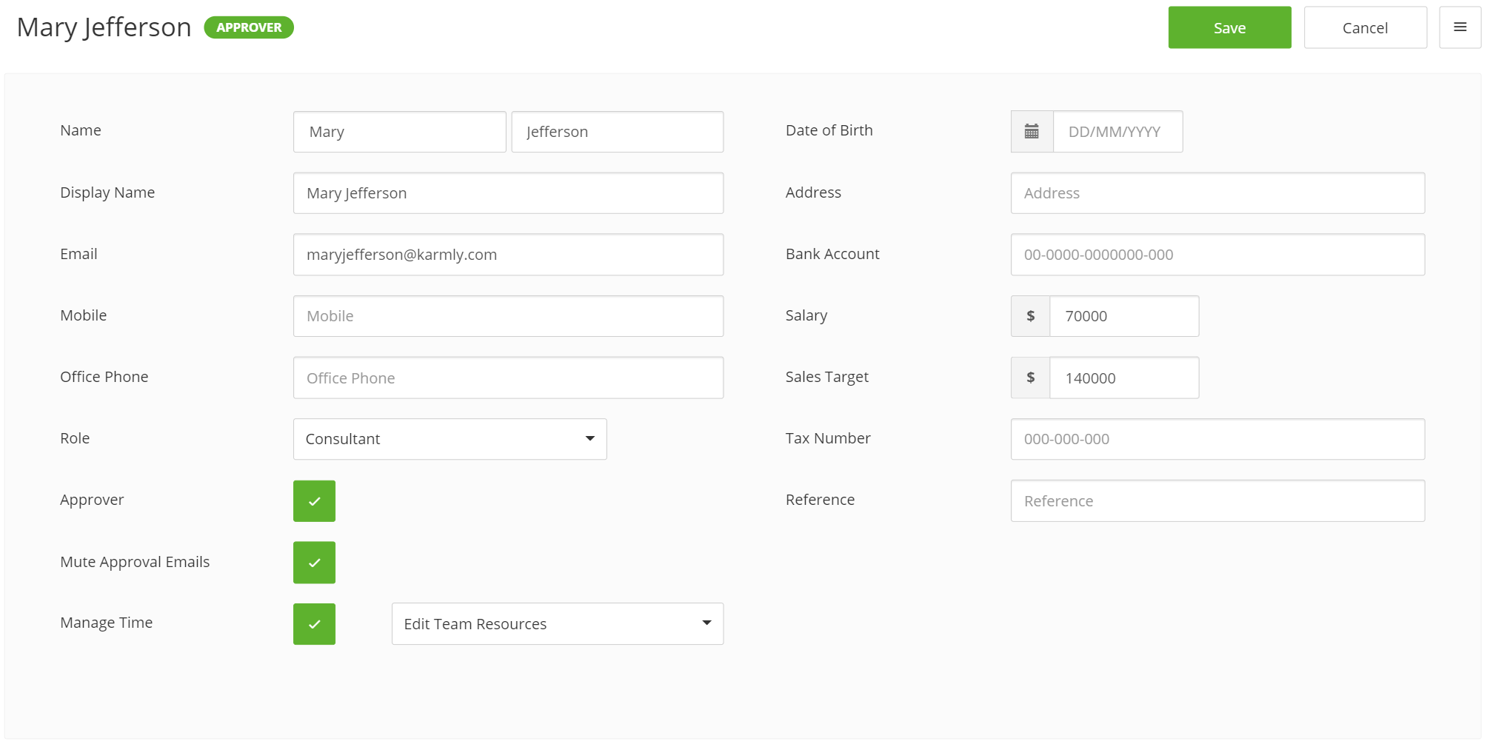Screen dimensions: 1487x744
Task: Edit the last name field Jefferson
Action: (617, 132)
